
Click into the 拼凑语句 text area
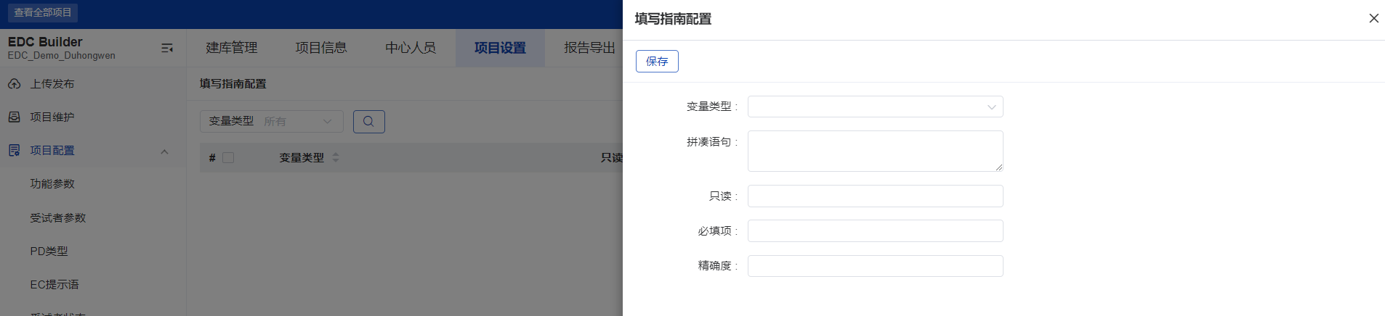coord(875,151)
